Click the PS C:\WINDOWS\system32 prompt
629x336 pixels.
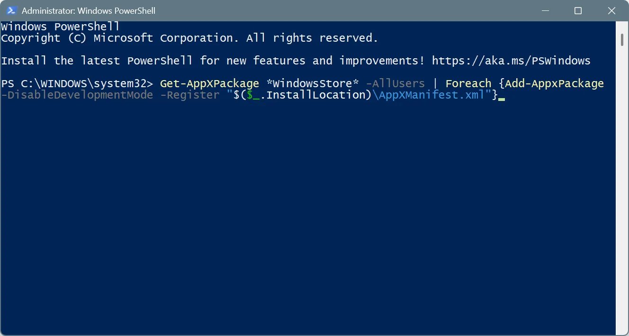coord(76,83)
